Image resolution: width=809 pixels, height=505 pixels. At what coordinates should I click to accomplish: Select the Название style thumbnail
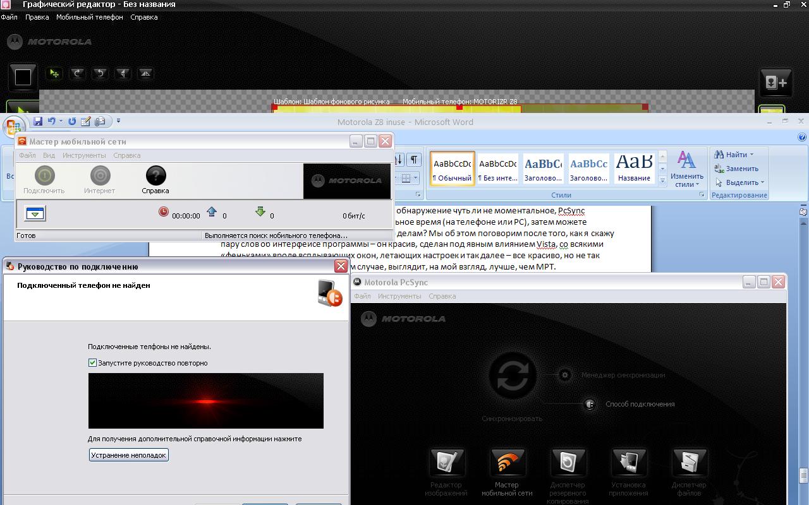[634, 169]
